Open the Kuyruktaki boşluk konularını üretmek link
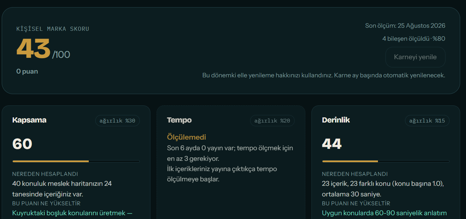The height and width of the screenshot is (219, 466). coord(72,213)
